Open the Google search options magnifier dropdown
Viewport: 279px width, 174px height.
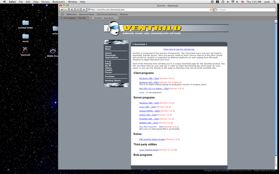point(217,10)
